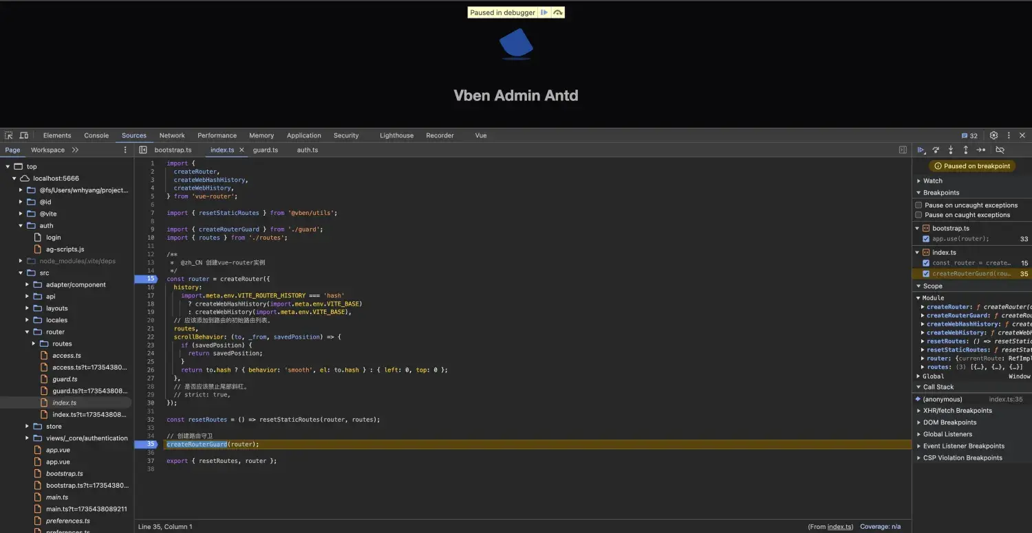
Task: Click the debugger sidebar toggle icon
Action: (903, 150)
